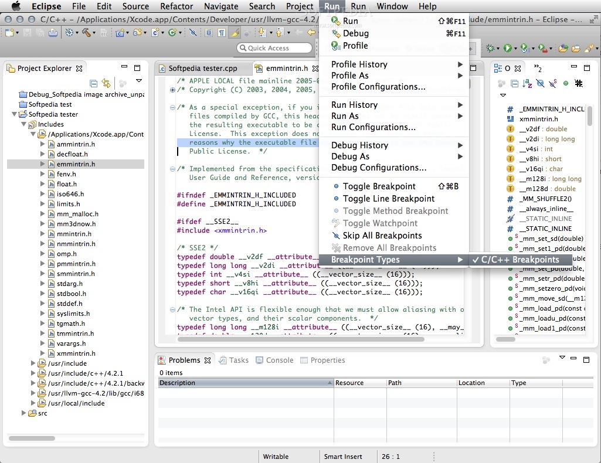The width and height of the screenshot is (601, 463).
Task: Toggle the Show Whitespace Characters icon
Action: pyautogui.click(x=222, y=33)
